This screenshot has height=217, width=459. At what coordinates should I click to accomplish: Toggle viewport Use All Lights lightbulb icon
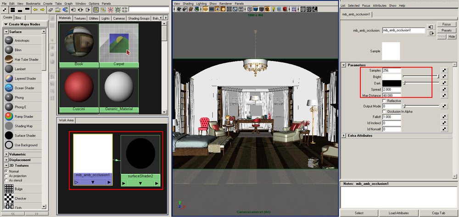pyautogui.click(x=274, y=9)
